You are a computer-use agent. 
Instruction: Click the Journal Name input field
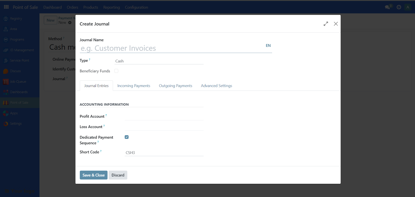pyautogui.click(x=171, y=48)
